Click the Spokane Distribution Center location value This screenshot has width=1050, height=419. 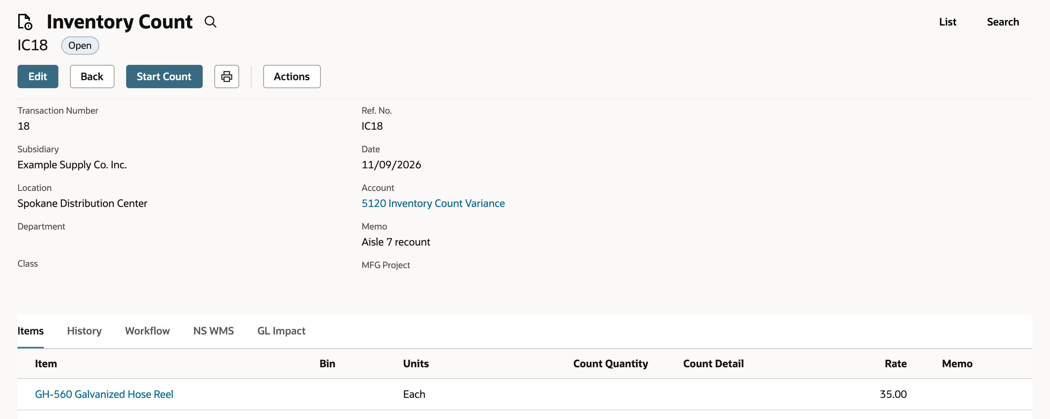pyautogui.click(x=82, y=203)
